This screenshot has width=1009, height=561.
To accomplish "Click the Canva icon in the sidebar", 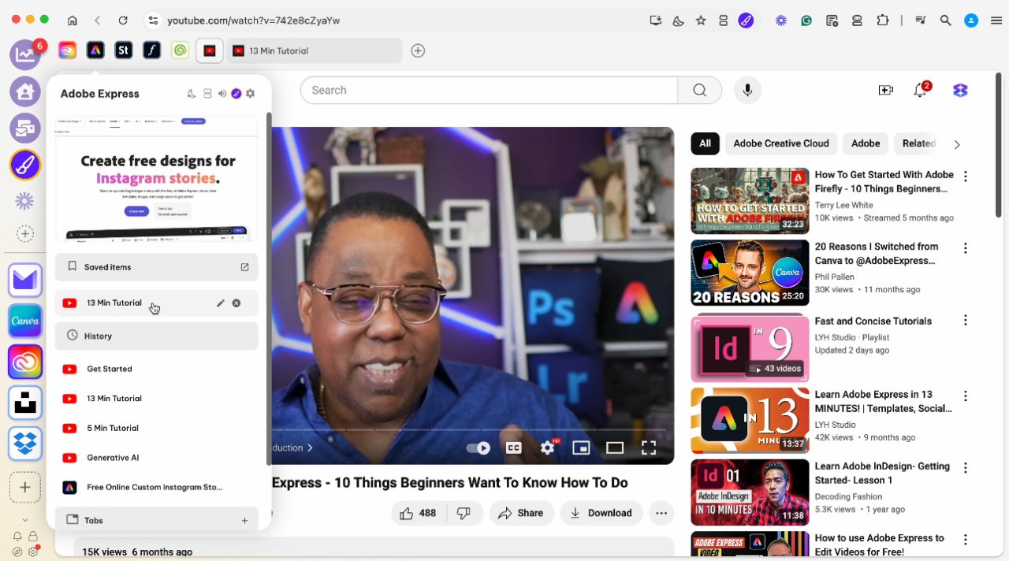I will click(x=25, y=321).
